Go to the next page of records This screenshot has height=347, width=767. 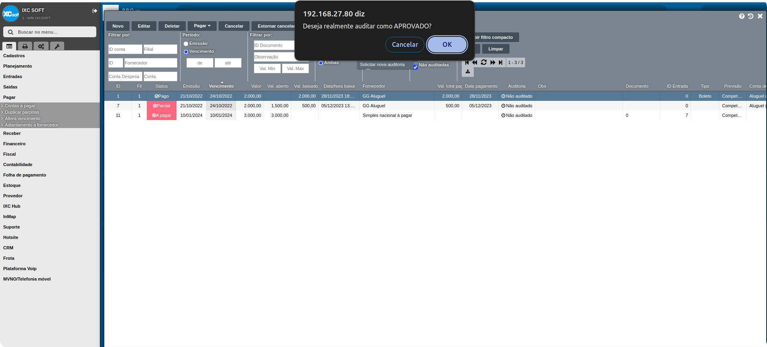[x=493, y=62]
